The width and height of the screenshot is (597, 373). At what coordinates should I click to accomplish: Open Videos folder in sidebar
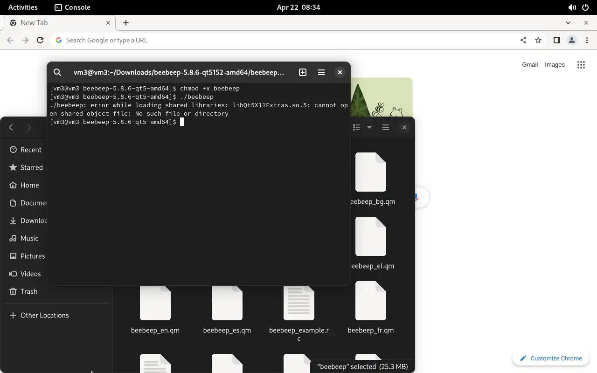[x=25, y=274]
